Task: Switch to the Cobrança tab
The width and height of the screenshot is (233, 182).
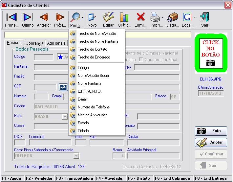Action: coord(34,43)
